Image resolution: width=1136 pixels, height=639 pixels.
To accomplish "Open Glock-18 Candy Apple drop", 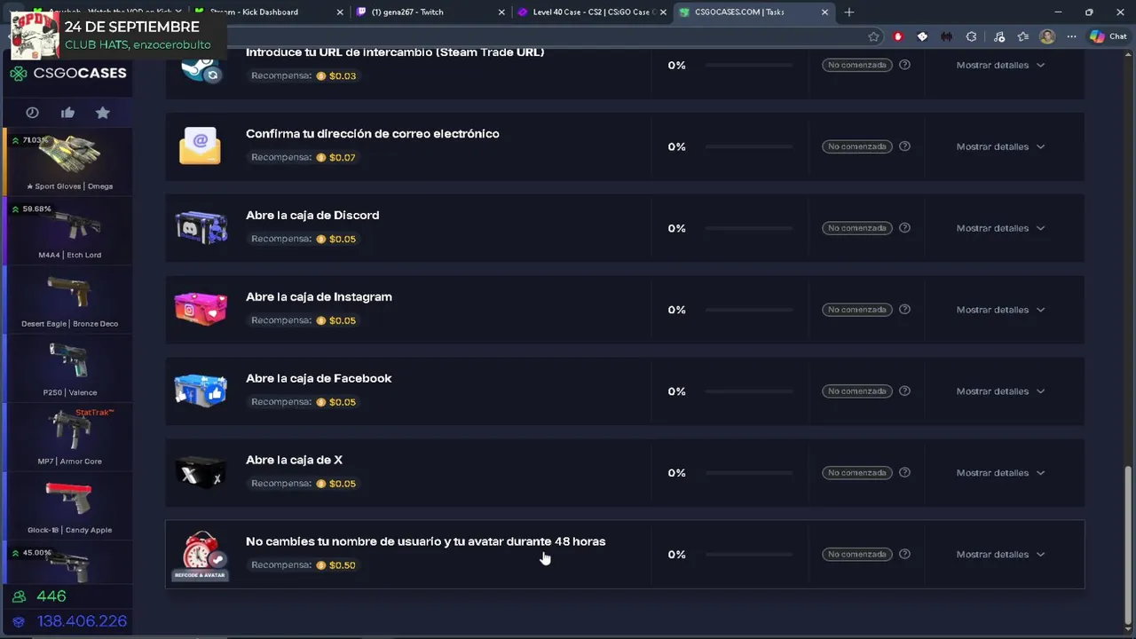I will tap(69, 505).
